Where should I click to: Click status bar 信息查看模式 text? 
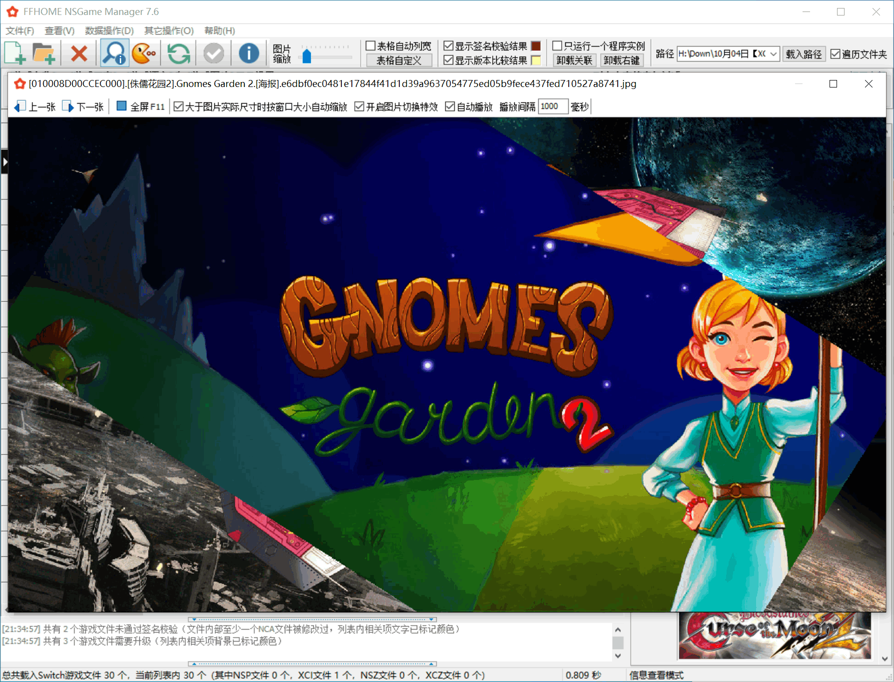tap(656, 675)
